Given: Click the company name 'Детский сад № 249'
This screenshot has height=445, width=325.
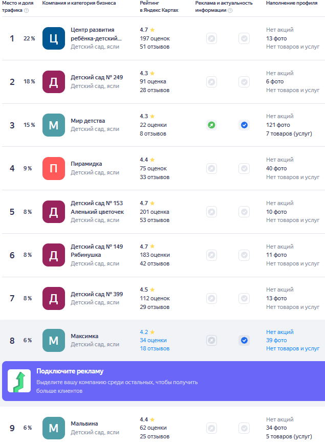Looking at the screenshot, I should point(97,77).
